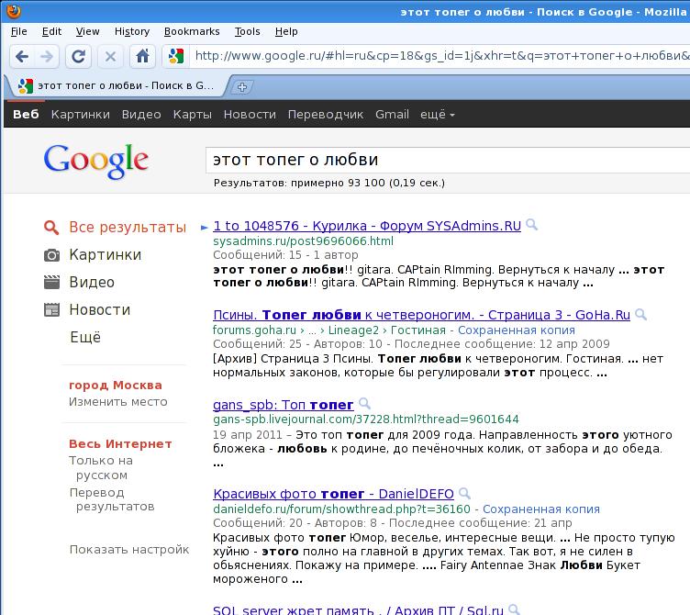Open cached copy of danieldefo.ru result
Screen dimensions: 690x615
coord(541,509)
